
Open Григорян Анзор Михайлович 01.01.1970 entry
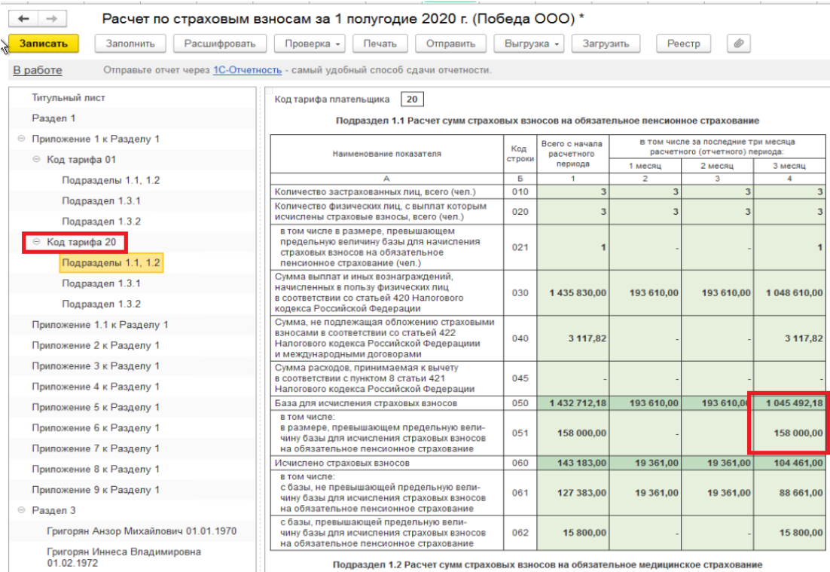[x=142, y=531]
